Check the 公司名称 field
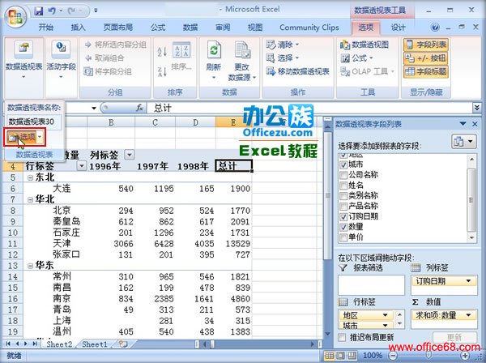The width and height of the screenshot is (486, 363). (343, 175)
